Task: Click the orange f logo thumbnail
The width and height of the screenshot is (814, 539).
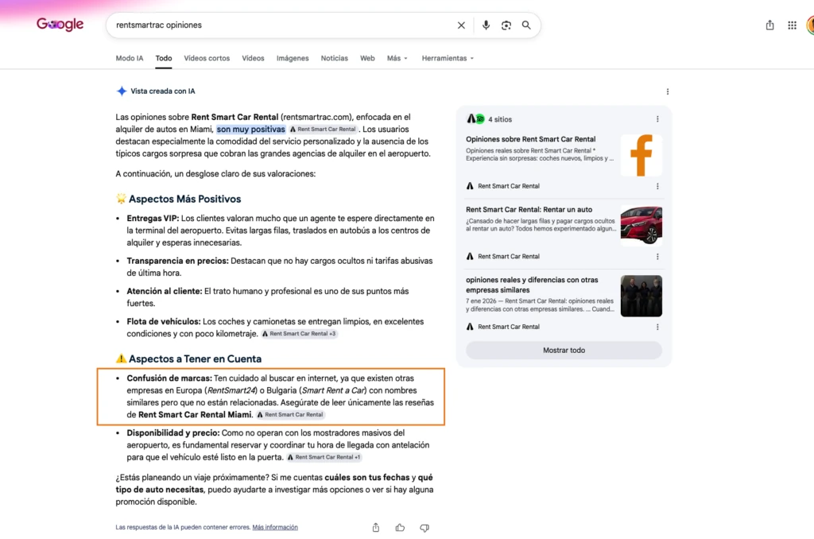Action: point(642,155)
